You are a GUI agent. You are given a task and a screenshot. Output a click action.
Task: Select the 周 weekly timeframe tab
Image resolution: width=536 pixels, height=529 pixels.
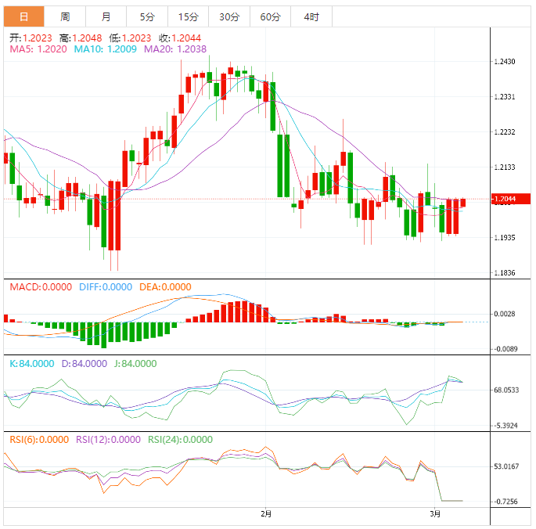[65, 16]
